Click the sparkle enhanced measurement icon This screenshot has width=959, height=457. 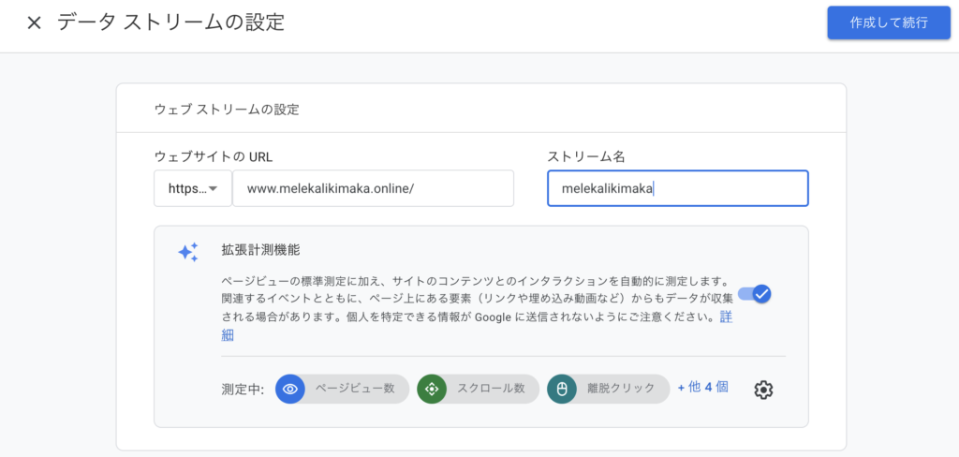187,252
